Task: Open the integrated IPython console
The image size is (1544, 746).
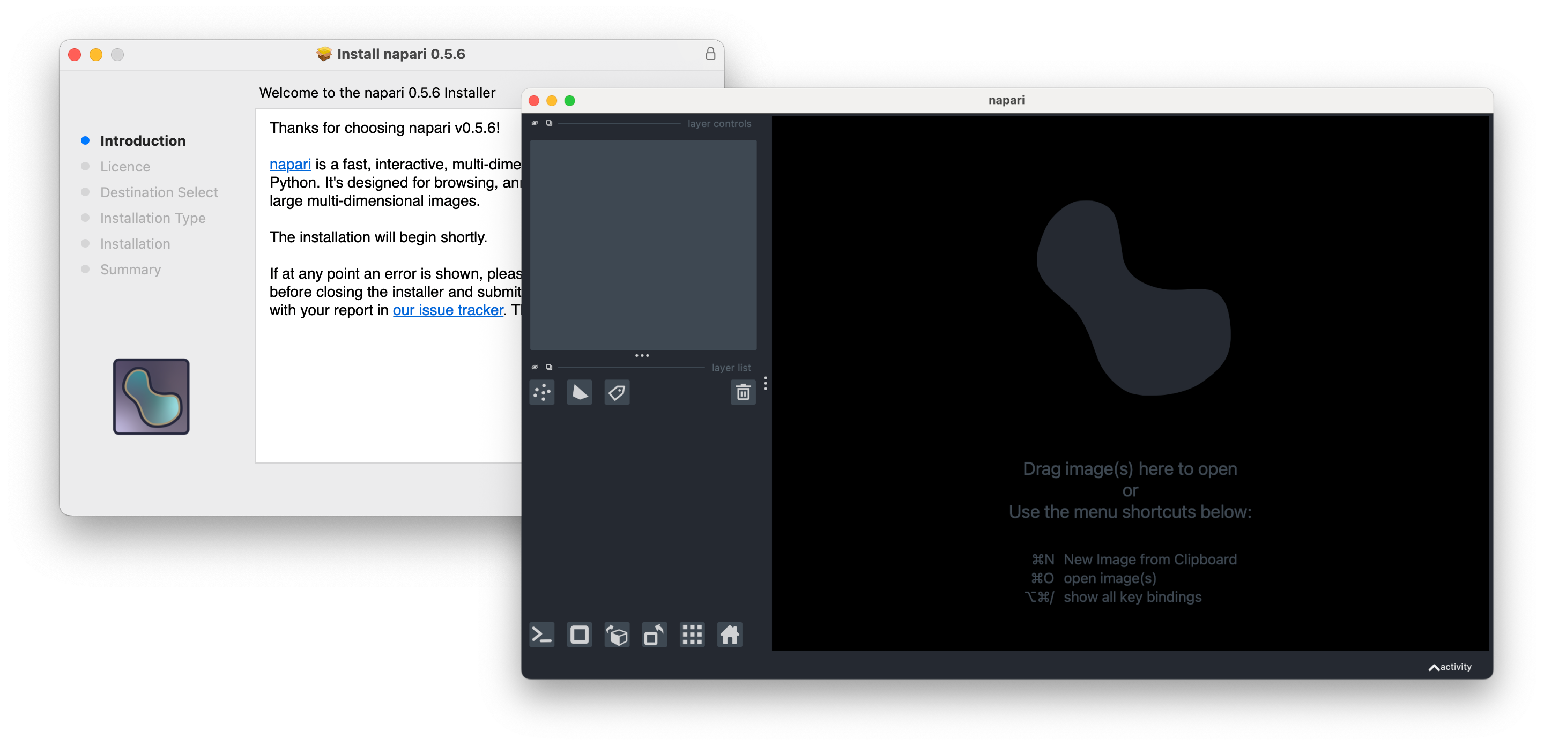Action: (542, 635)
